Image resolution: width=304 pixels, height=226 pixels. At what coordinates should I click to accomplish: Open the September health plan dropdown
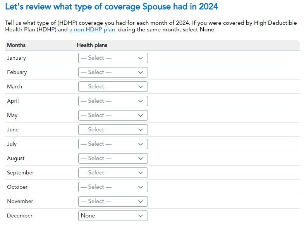click(x=113, y=173)
